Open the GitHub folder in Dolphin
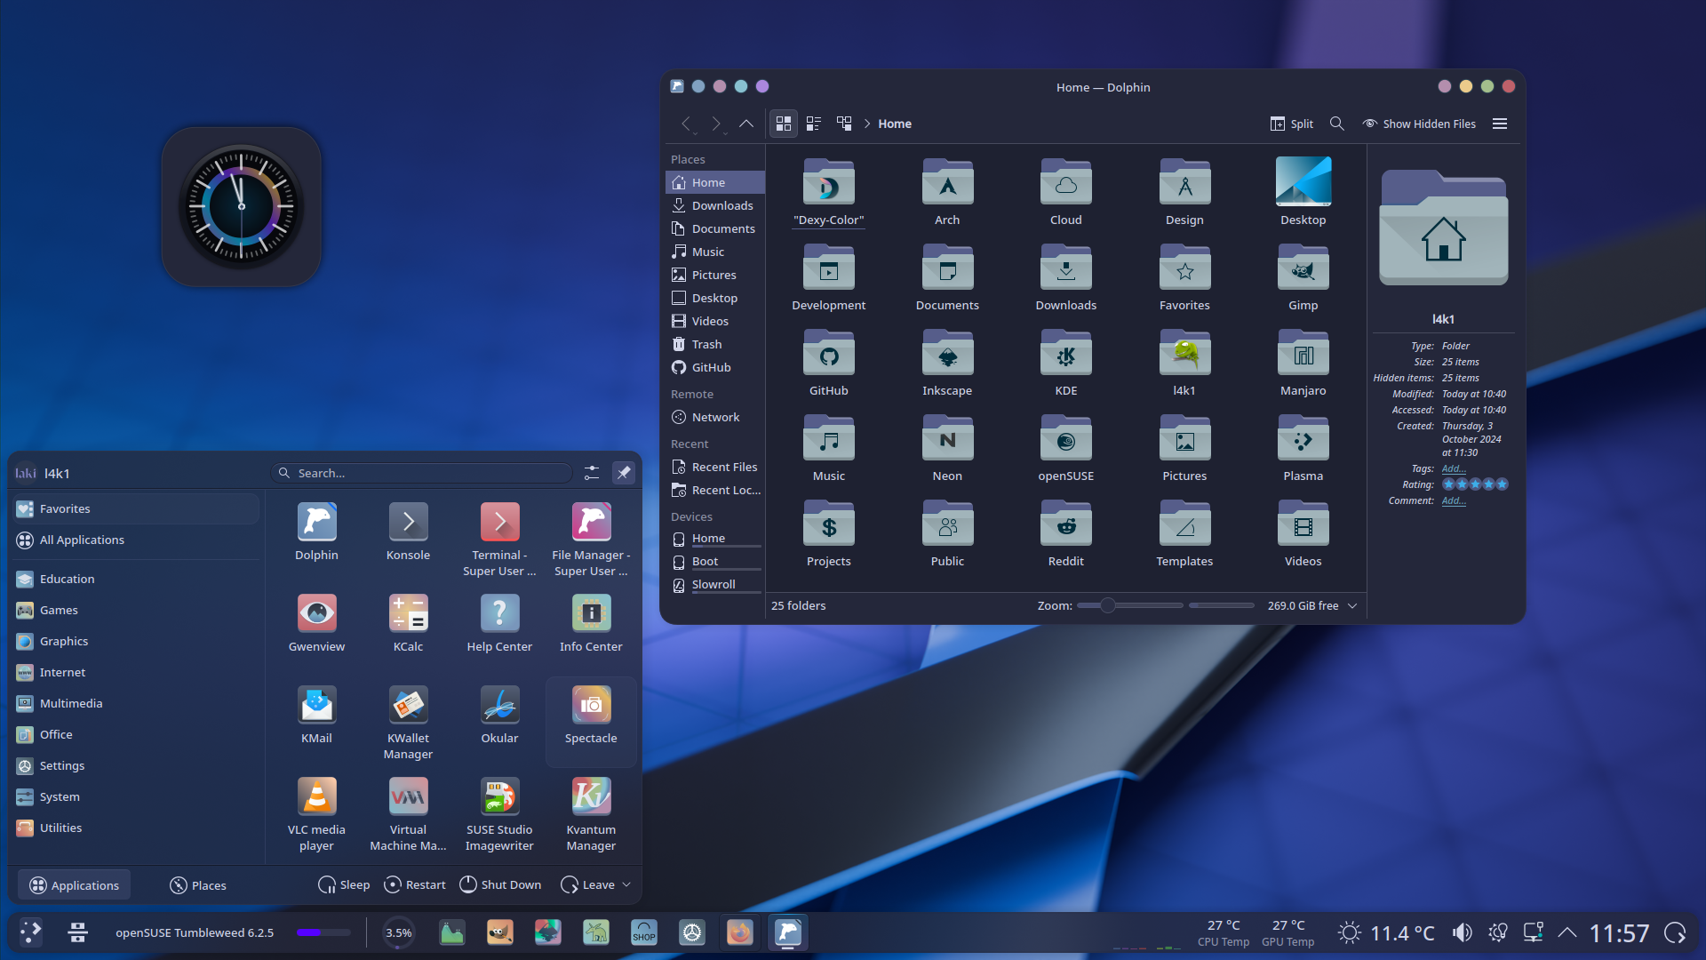The image size is (1706, 960). click(x=828, y=364)
